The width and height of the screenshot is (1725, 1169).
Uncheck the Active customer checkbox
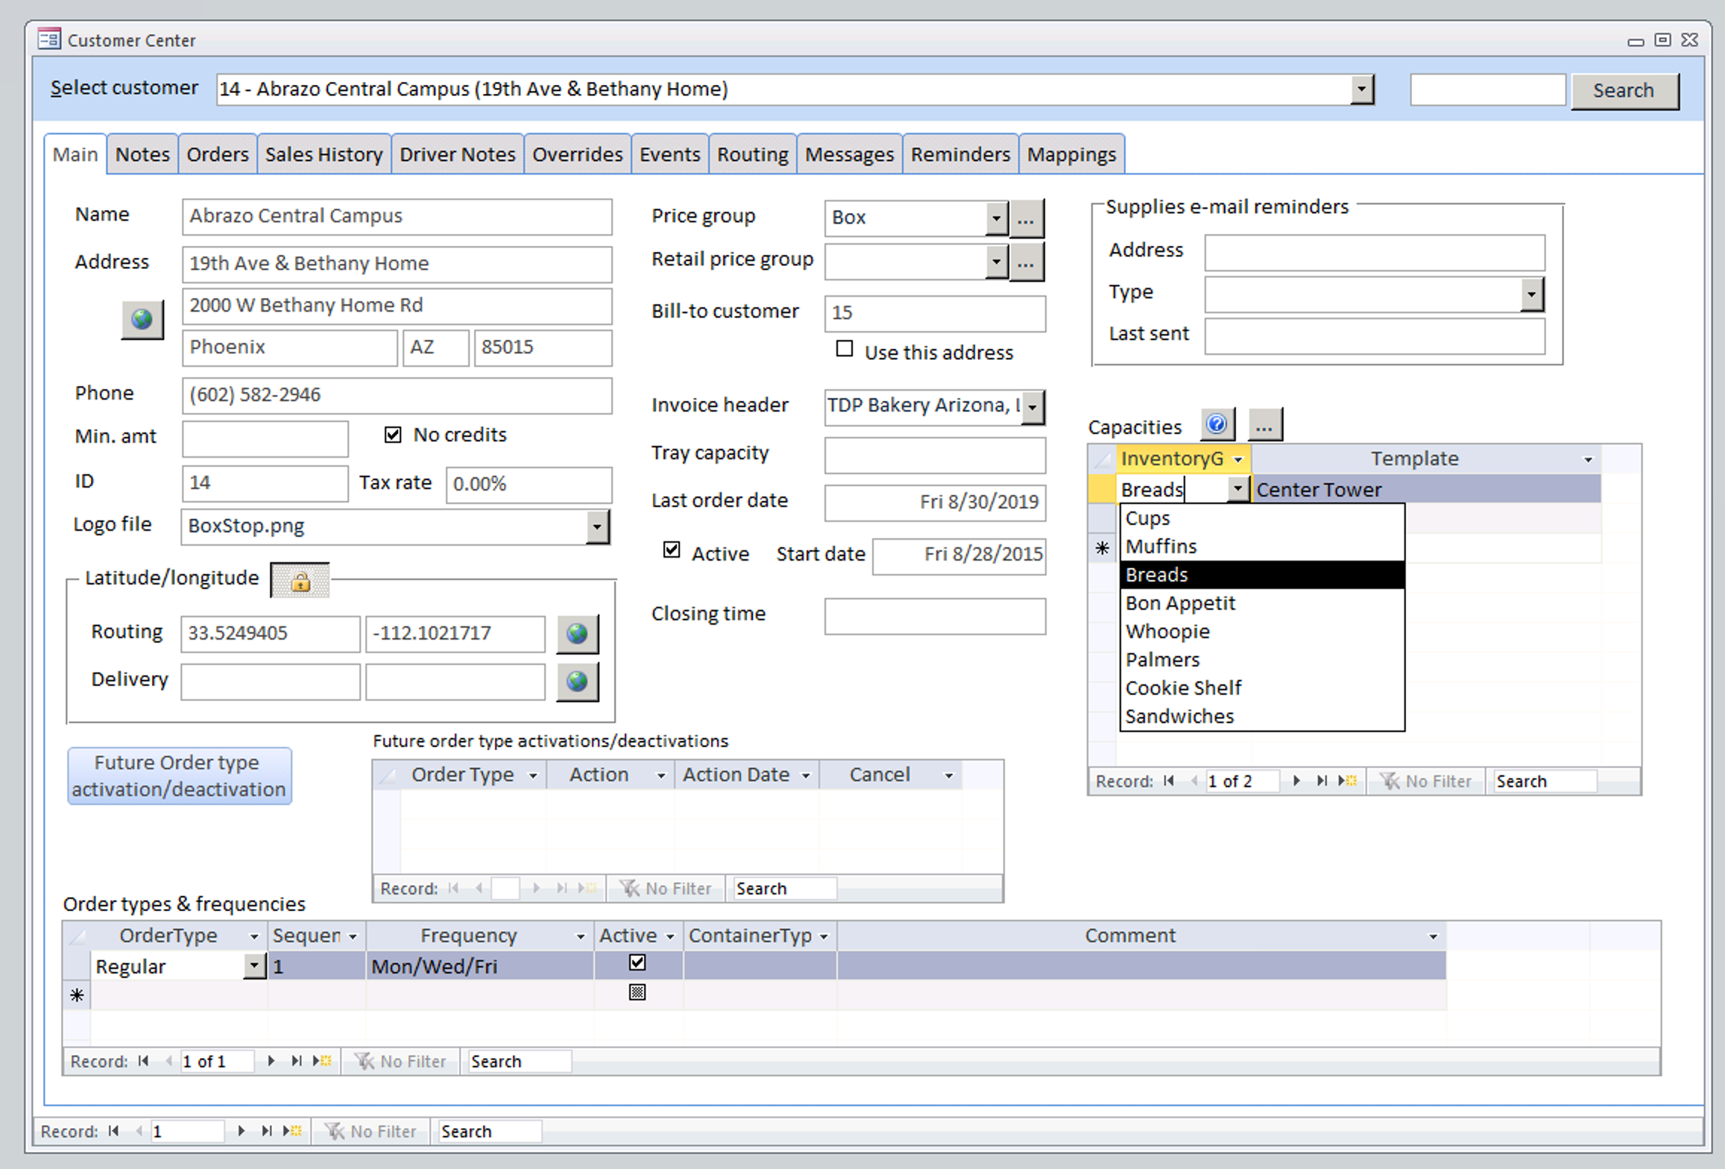coord(672,550)
